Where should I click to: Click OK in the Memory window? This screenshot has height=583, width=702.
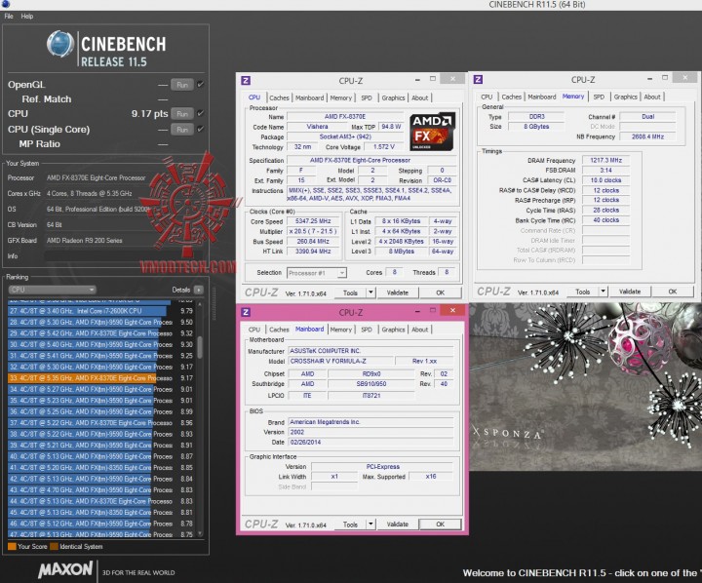click(673, 291)
